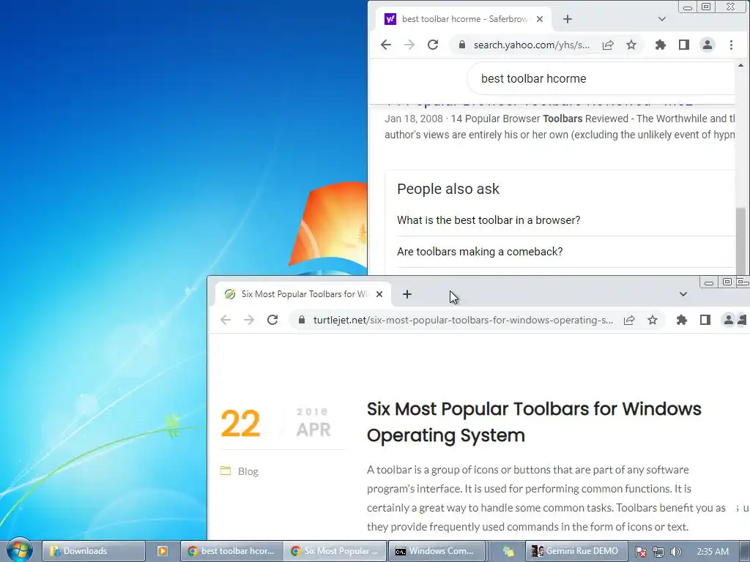Click media player icon in taskbar

click(163, 551)
